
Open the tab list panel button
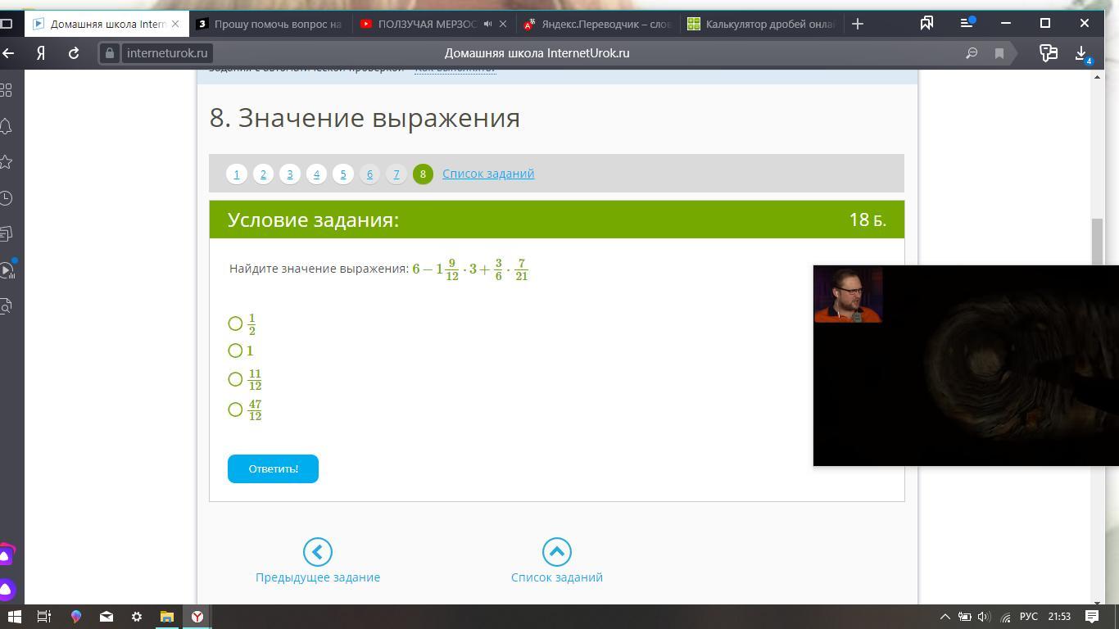tap(7, 24)
